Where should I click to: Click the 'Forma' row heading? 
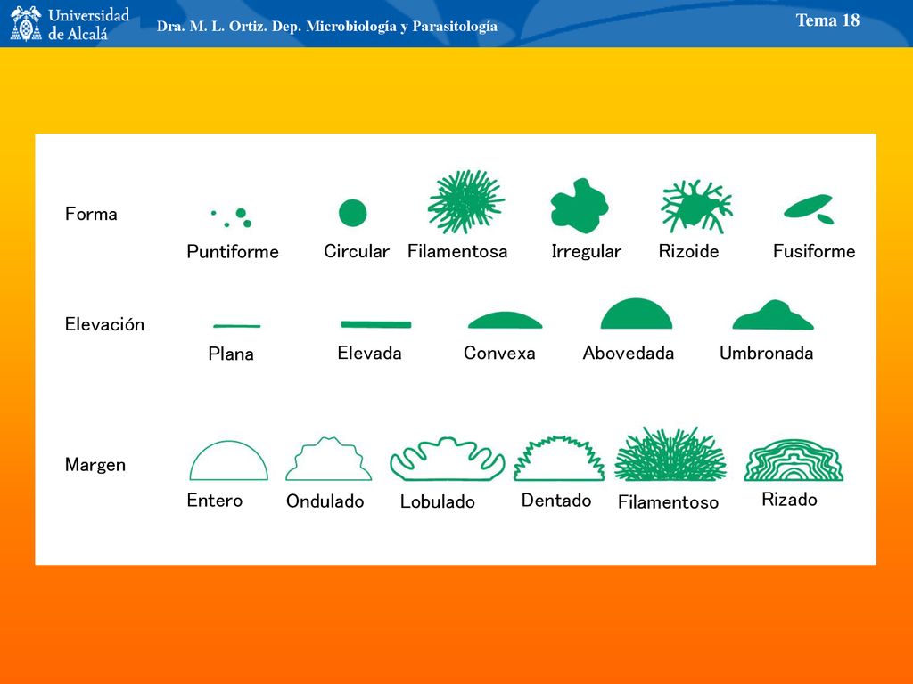(x=92, y=214)
